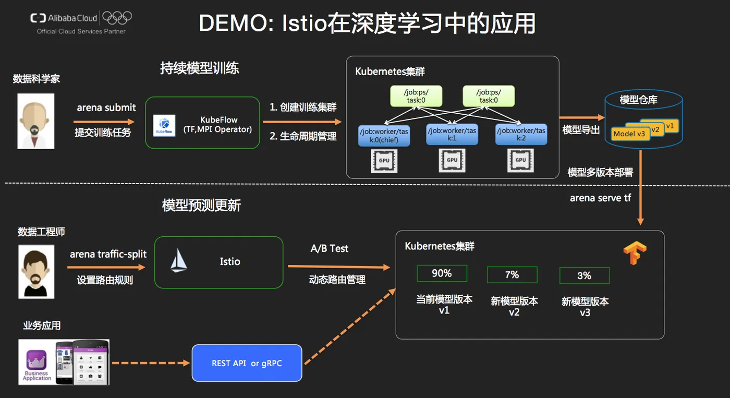
Task: Click the KubeFlow (TF,MPI Operator) box
Action: [x=202, y=123]
